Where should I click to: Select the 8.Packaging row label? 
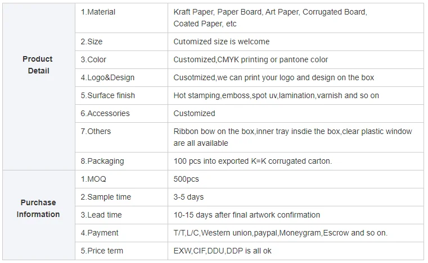[x=102, y=161]
